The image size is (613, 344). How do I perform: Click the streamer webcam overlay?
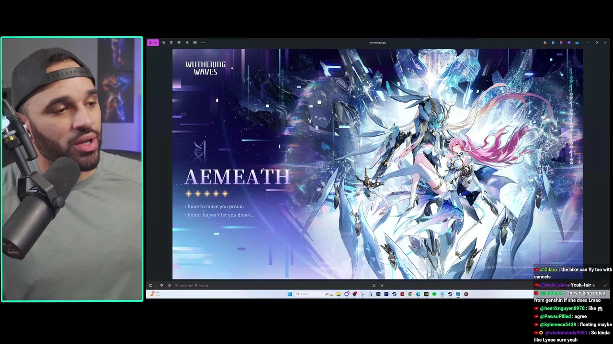coord(72,169)
